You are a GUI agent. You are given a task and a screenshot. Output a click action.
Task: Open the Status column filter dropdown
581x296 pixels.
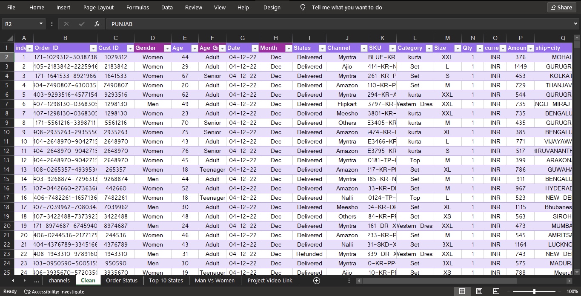tap(322, 48)
